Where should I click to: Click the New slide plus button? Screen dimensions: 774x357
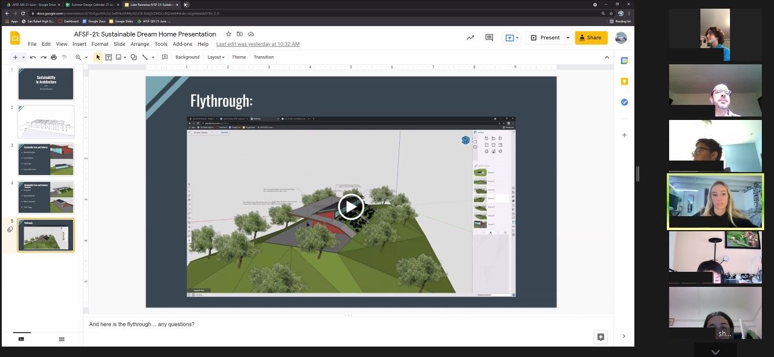coord(16,57)
